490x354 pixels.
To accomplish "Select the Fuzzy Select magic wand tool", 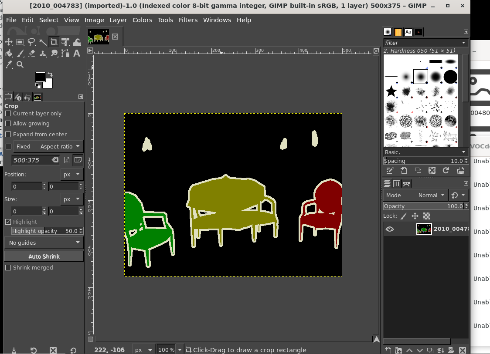I will (x=43, y=42).
